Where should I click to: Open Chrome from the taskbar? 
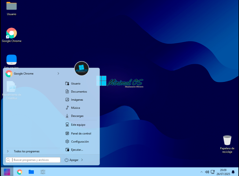point(19,172)
